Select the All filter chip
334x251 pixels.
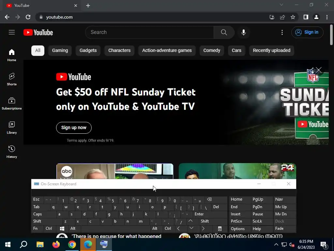click(38, 51)
